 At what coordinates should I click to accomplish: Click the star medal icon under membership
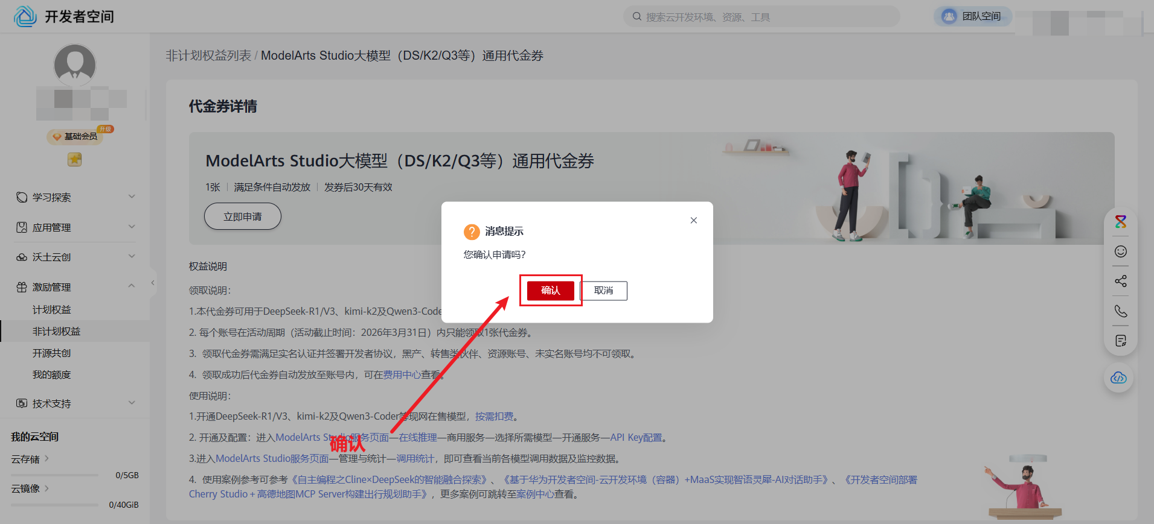coord(74,159)
